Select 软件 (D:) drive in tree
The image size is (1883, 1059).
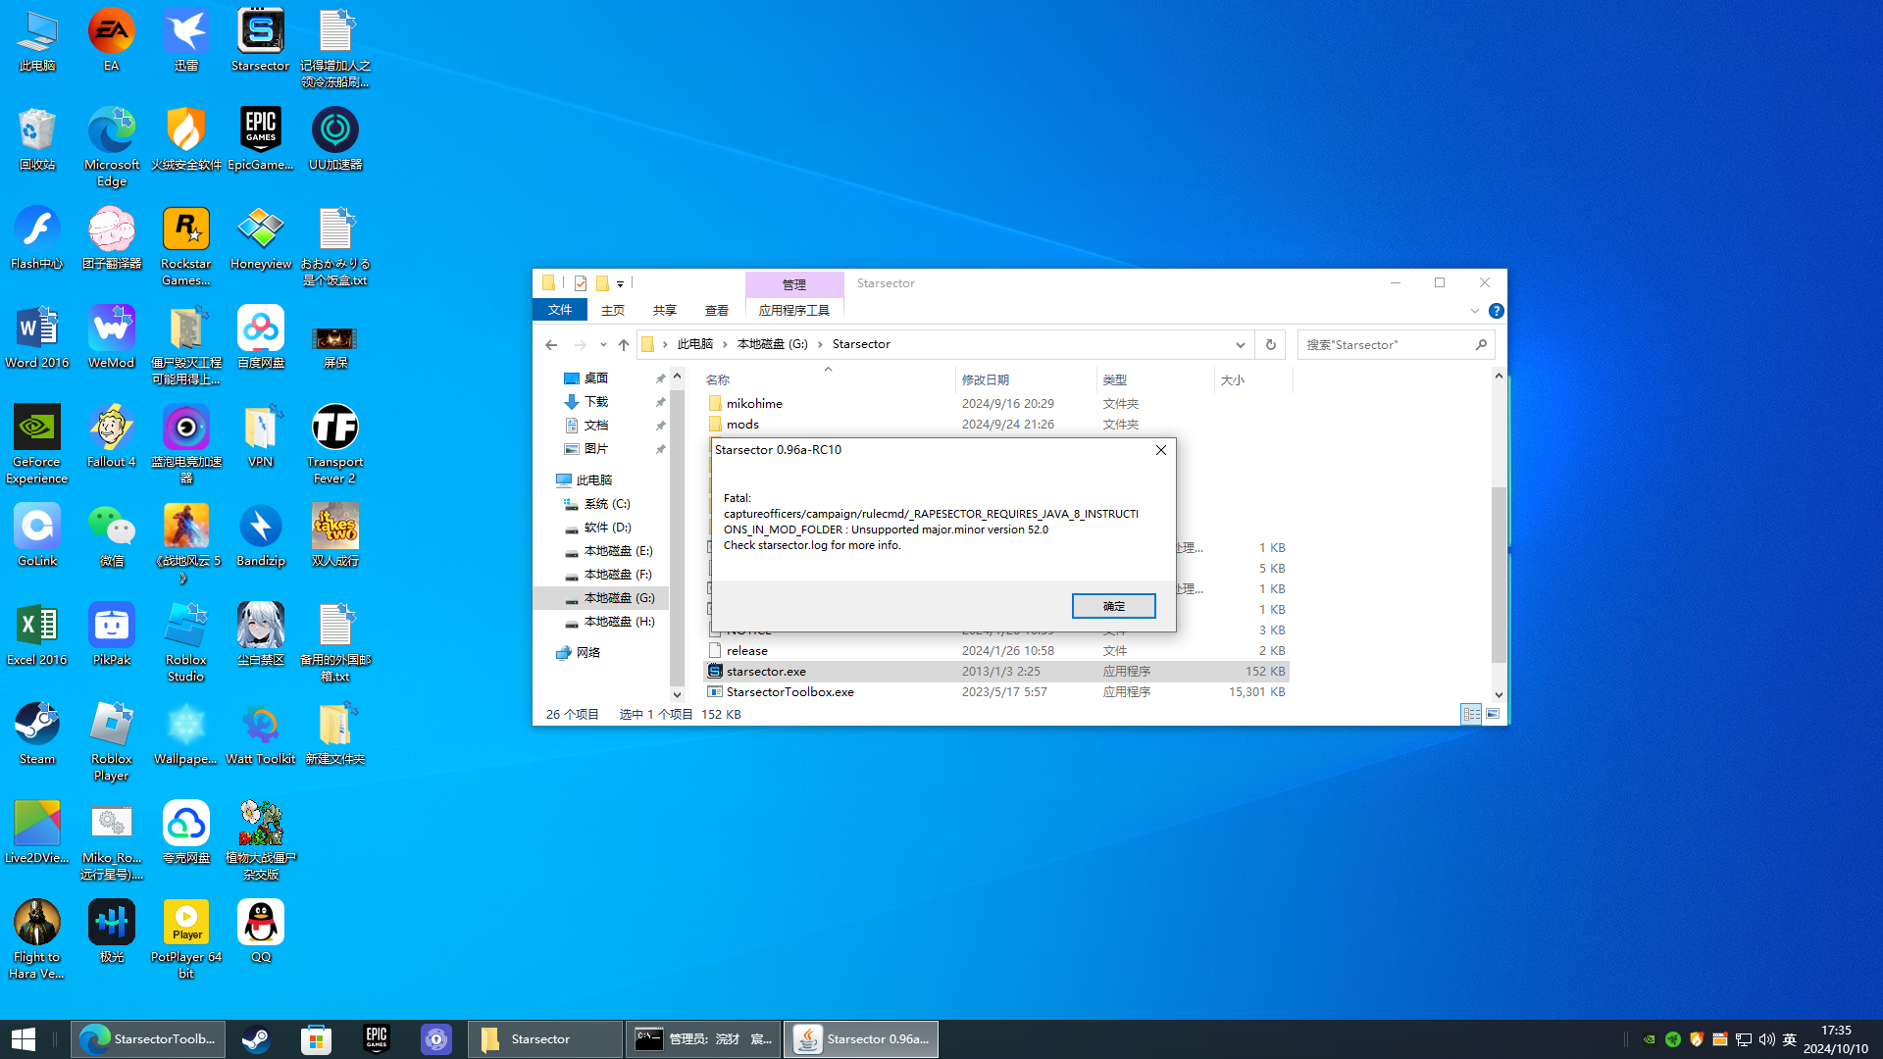pyautogui.click(x=606, y=528)
